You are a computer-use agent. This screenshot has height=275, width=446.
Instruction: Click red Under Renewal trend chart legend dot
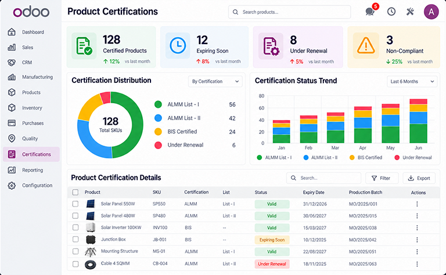397,157
